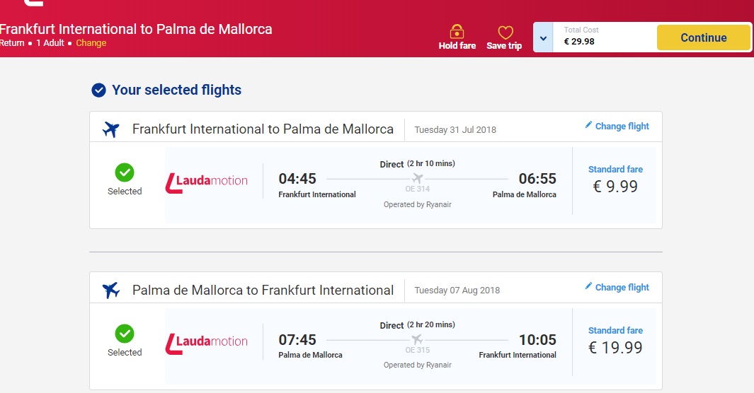
Task: Click pencil icon beside return Change flight
Action: coord(588,286)
